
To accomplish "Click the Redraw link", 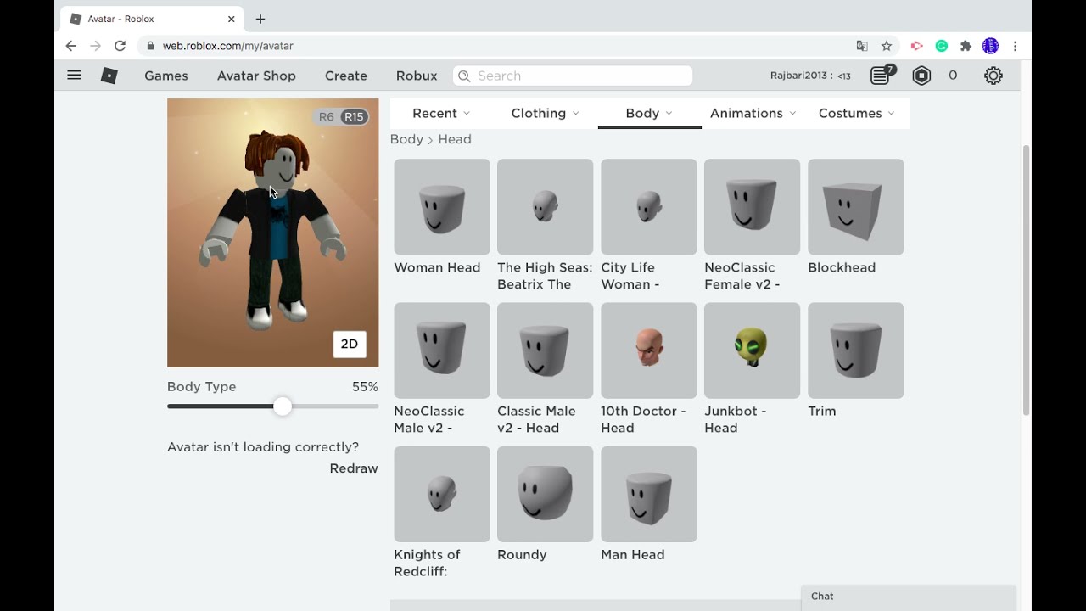I will coord(354,468).
